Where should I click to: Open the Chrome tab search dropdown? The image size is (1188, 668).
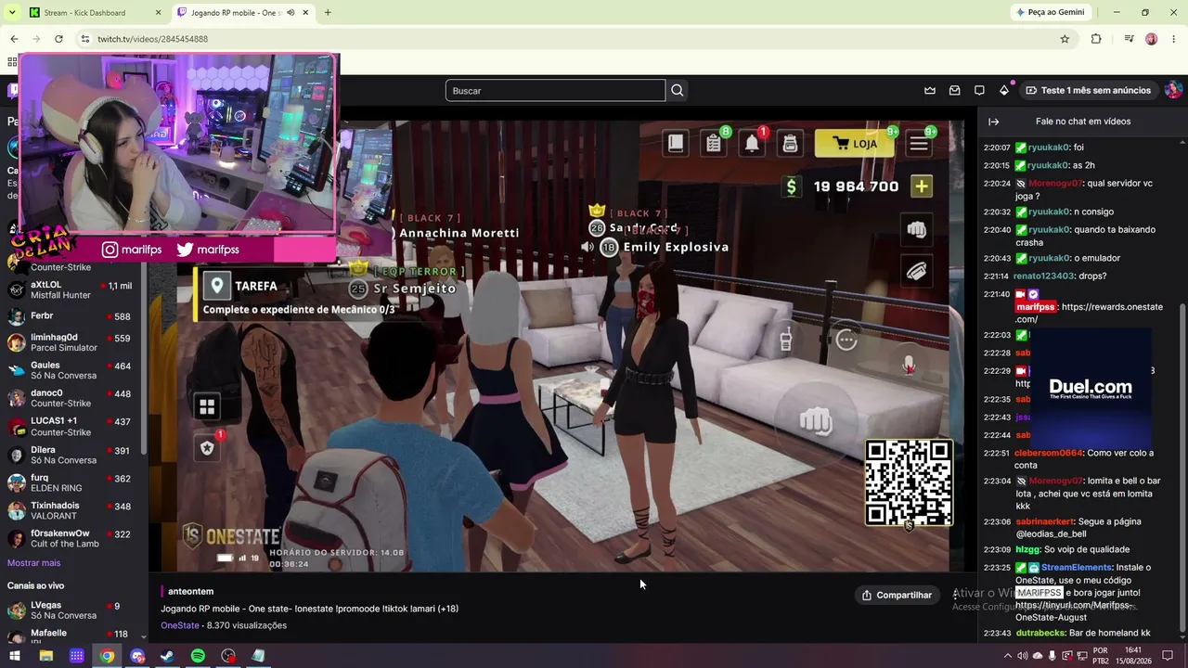click(12, 13)
